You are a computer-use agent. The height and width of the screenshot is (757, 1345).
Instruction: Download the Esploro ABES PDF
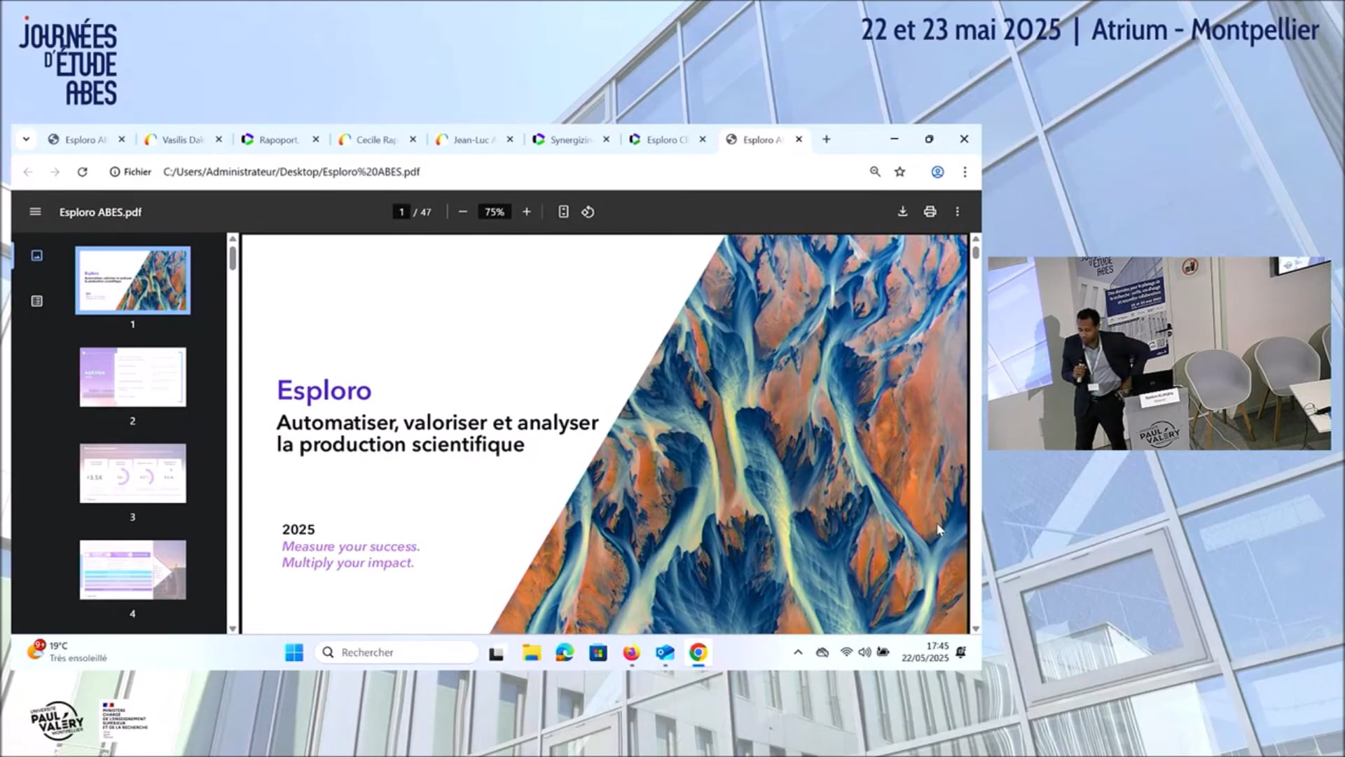[902, 212]
